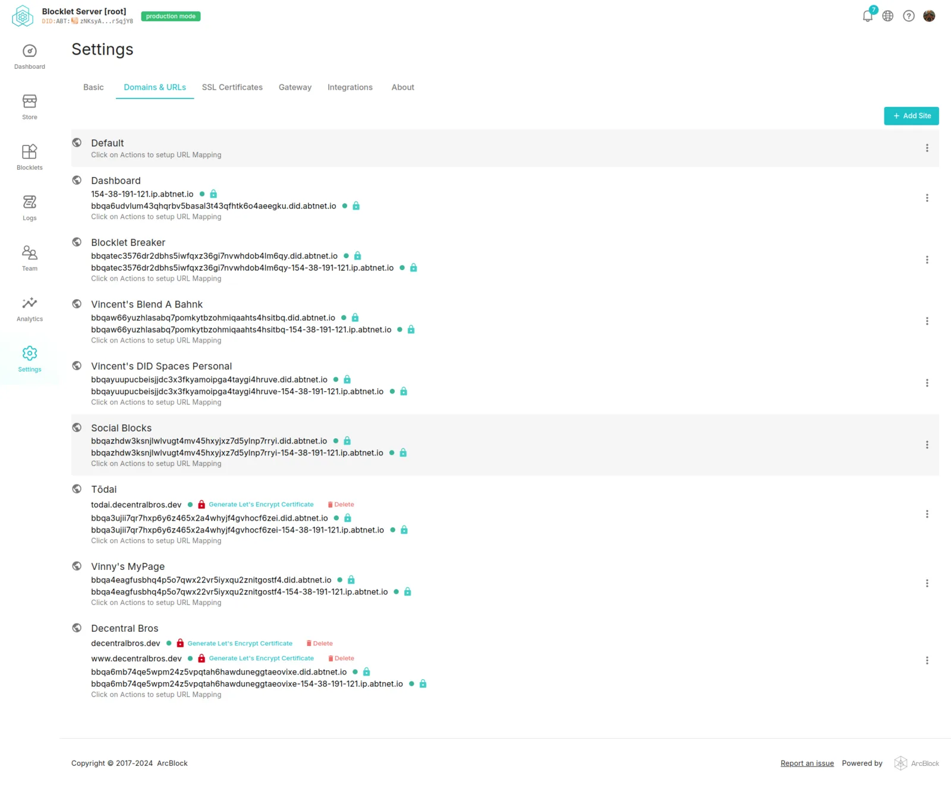
Task: Click the bbqatec3576dr2dbhs5iwfqxz36gi7nvwhdob4lm6qy.did.abtnet.io domain
Action: click(214, 256)
